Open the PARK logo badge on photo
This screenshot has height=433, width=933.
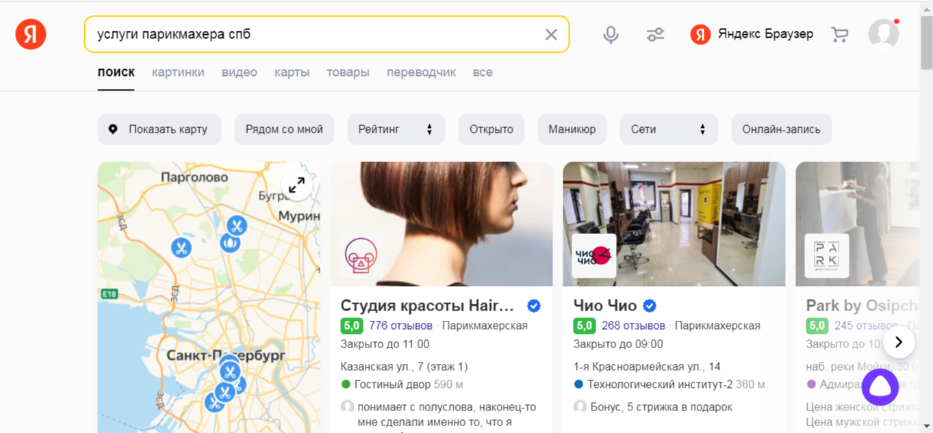point(826,256)
